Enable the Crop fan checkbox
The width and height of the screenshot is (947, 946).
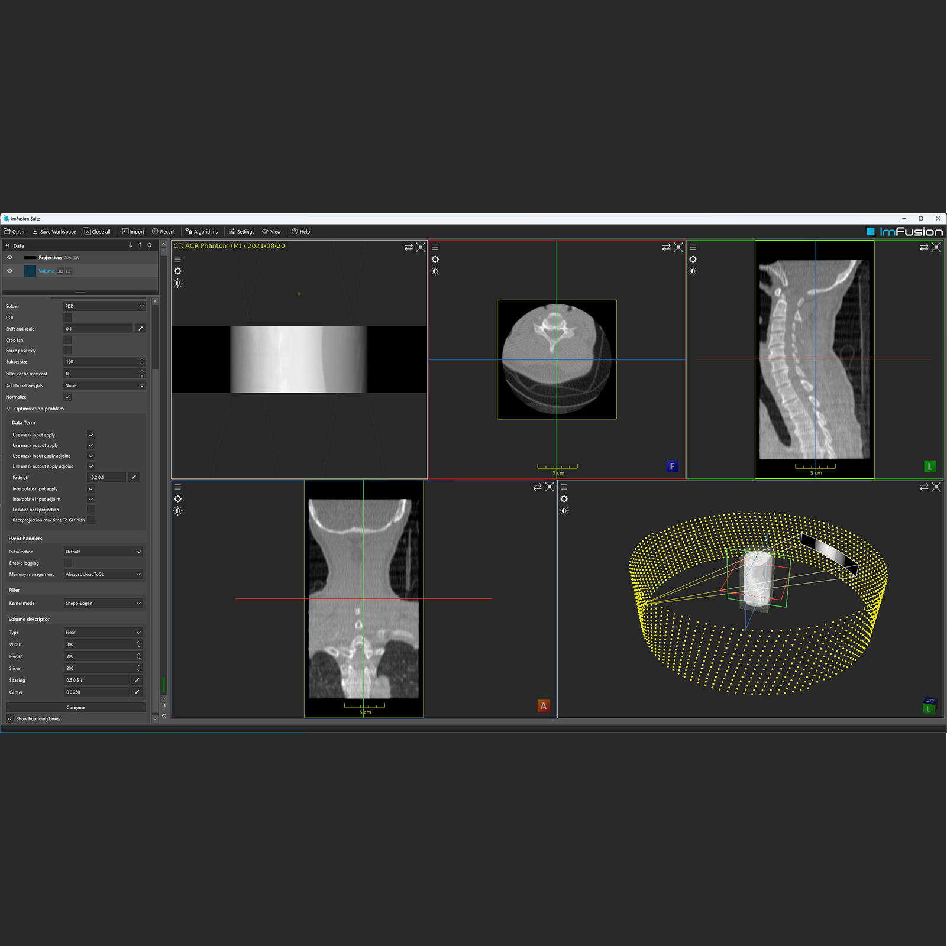tap(67, 340)
